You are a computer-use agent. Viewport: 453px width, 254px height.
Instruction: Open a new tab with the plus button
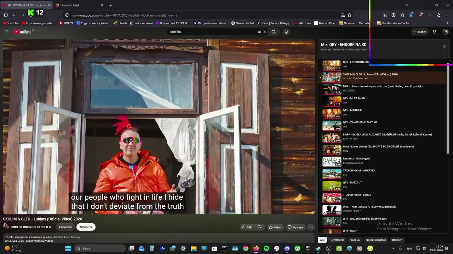[x=111, y=5]
